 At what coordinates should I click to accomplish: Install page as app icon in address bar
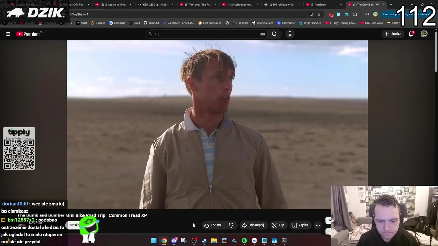click(311, 14)
